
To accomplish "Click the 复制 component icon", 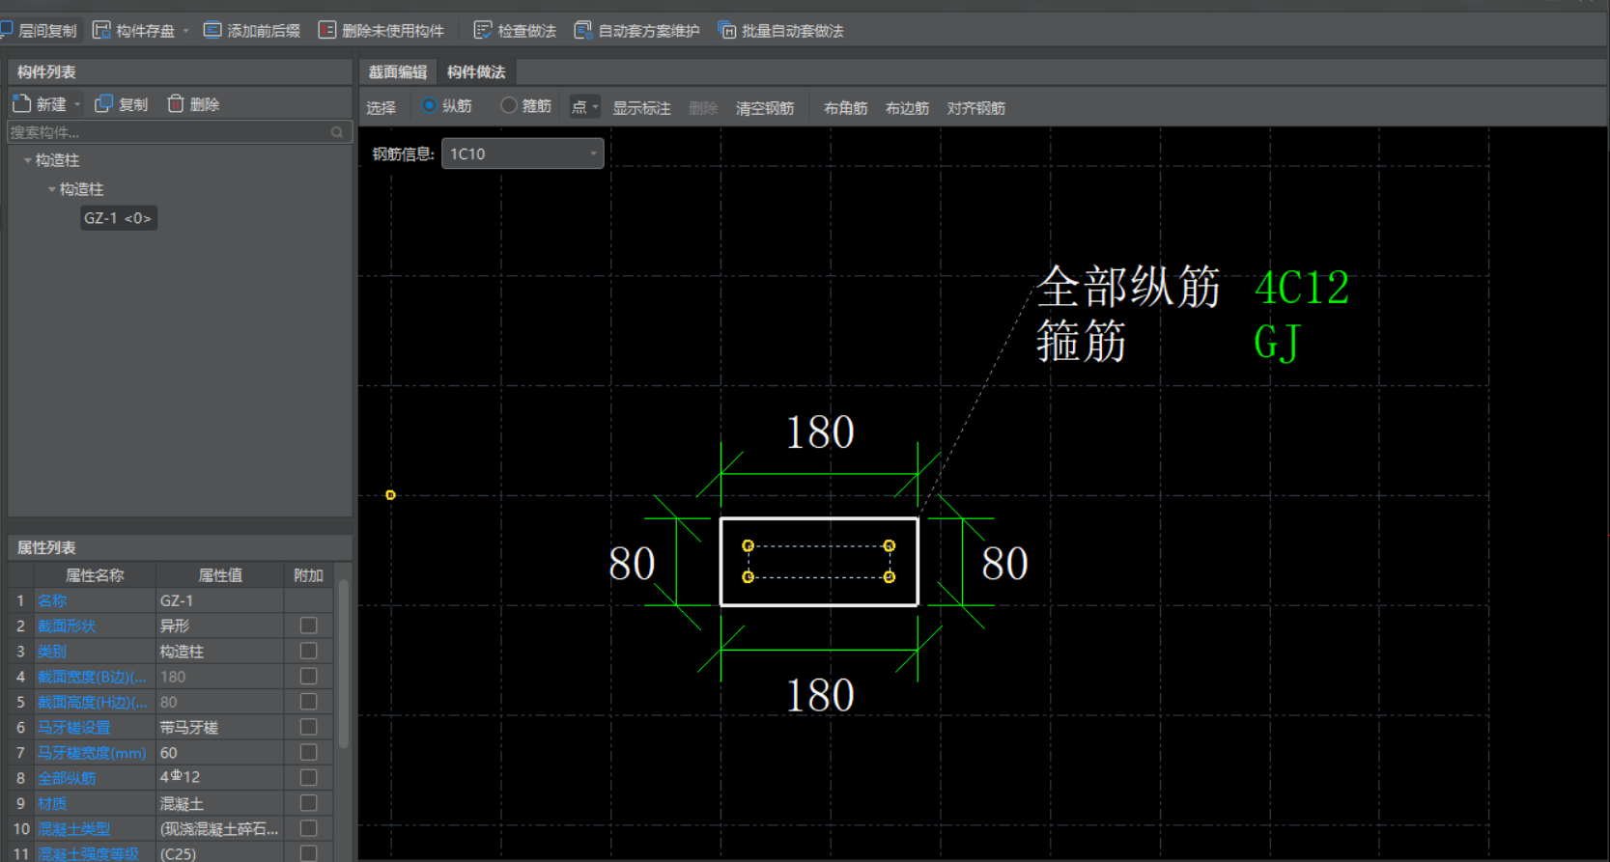I will [x=104, y=103].
